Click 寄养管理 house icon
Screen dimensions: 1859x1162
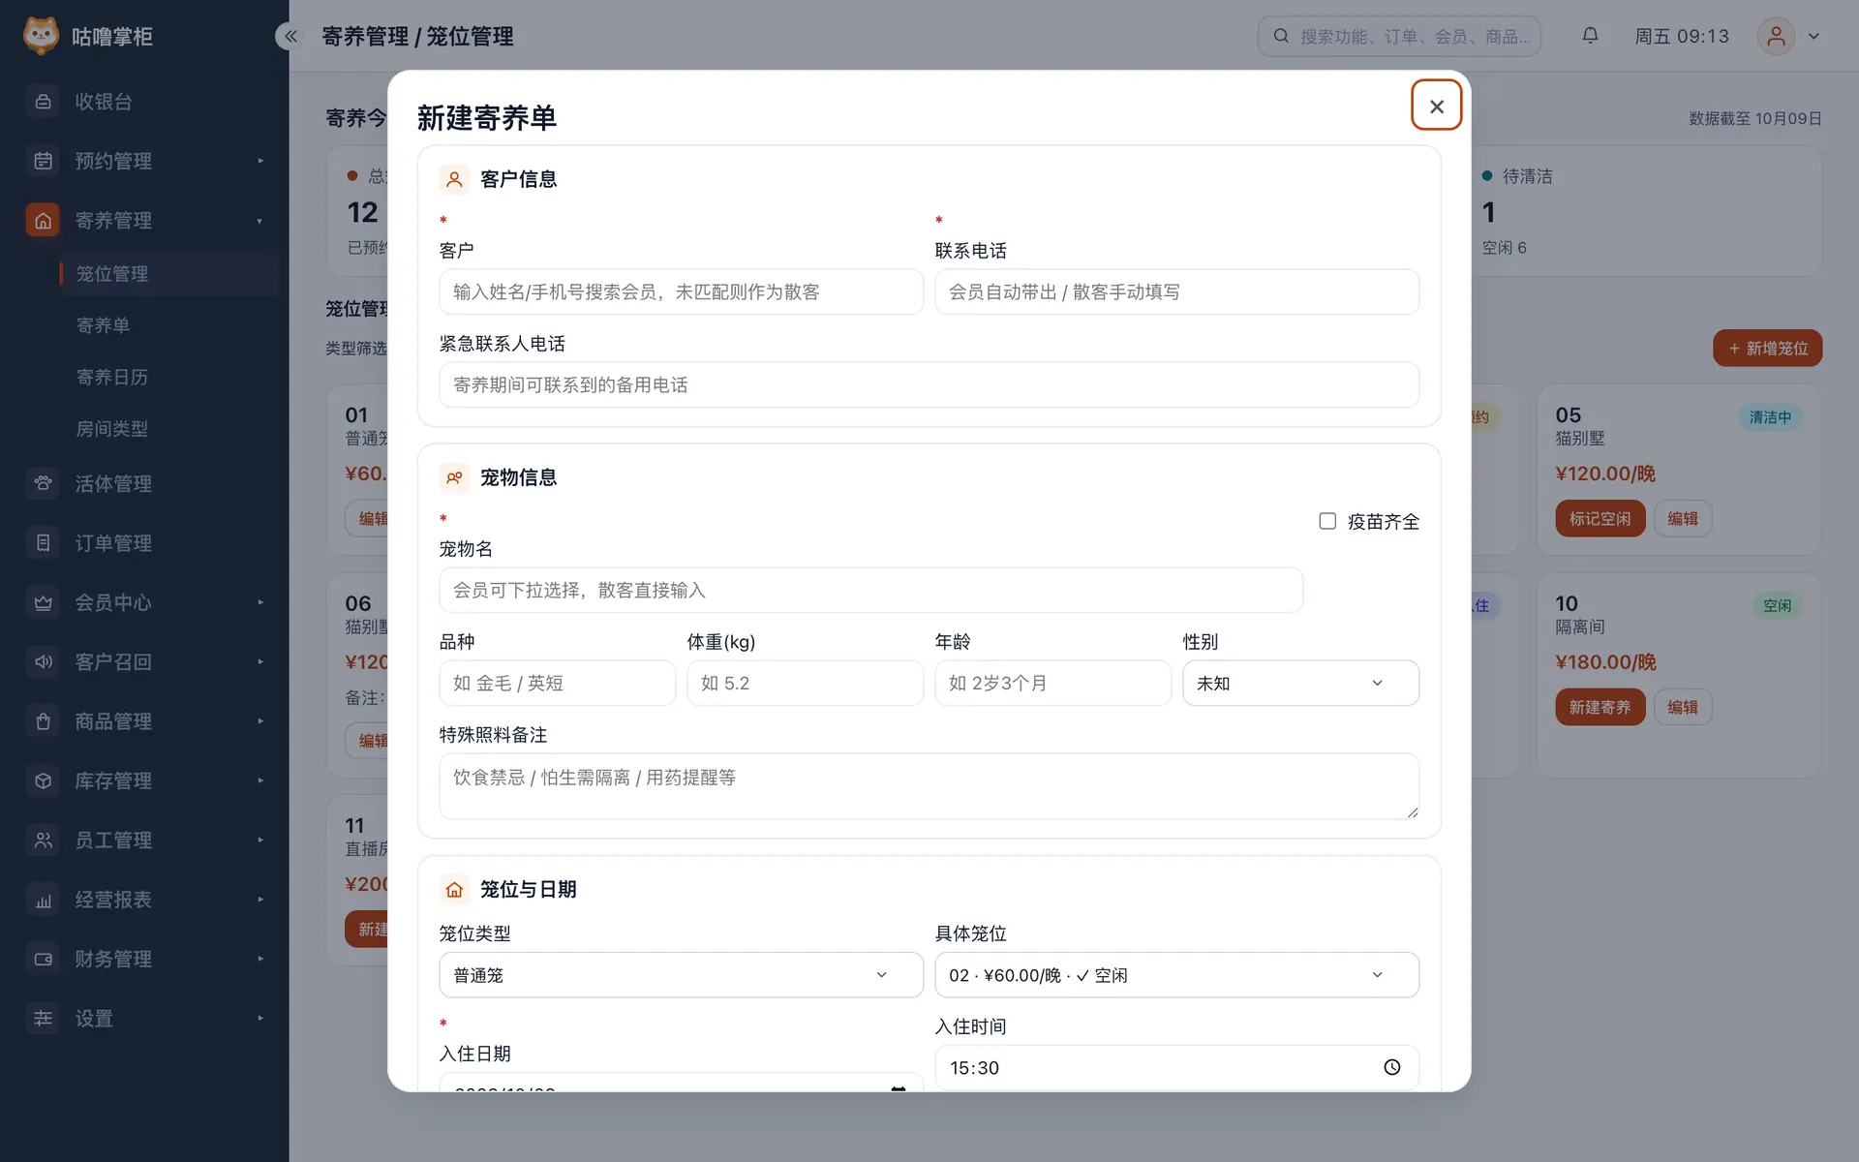43,221
